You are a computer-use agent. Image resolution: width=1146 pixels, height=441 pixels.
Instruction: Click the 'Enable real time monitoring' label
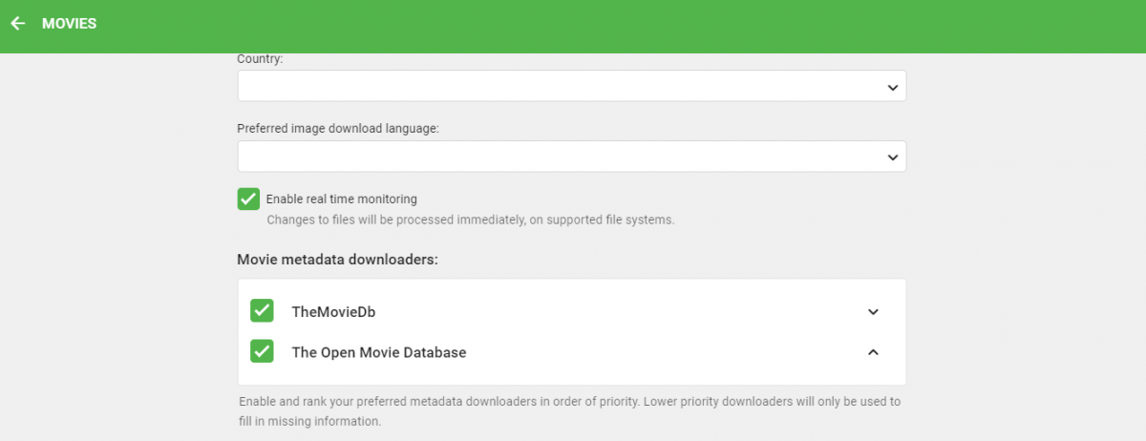point(341,199)
